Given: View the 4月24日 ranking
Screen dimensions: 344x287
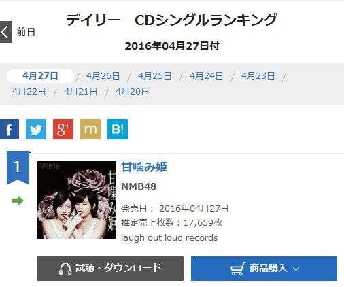Looking at the screenshot, I should coord(207,76).
